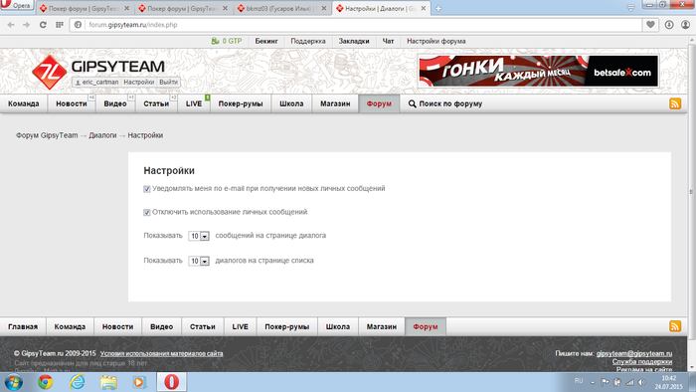
Task: Click the address bar URL field
Action: (x=355, y=25)
